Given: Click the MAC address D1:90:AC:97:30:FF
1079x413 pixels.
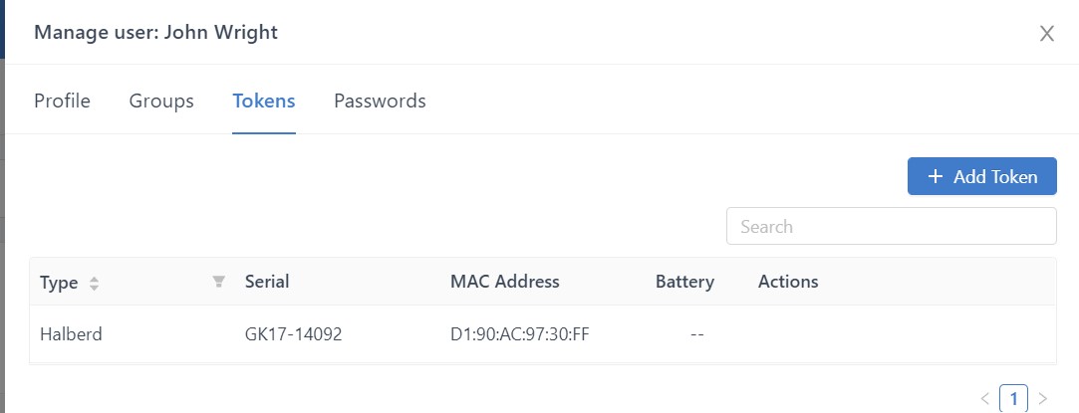Looking at the screenshot, I should (x=520, y=334).
